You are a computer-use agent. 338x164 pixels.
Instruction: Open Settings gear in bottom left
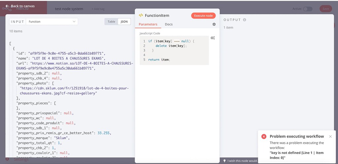(x=7, y=159)
